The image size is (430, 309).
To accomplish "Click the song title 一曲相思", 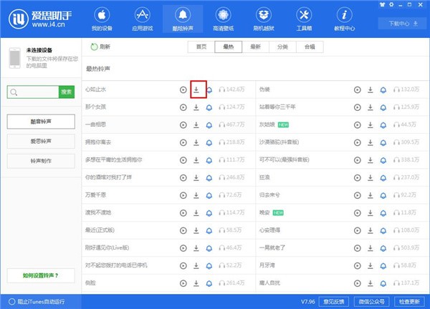I will [95, 124].
